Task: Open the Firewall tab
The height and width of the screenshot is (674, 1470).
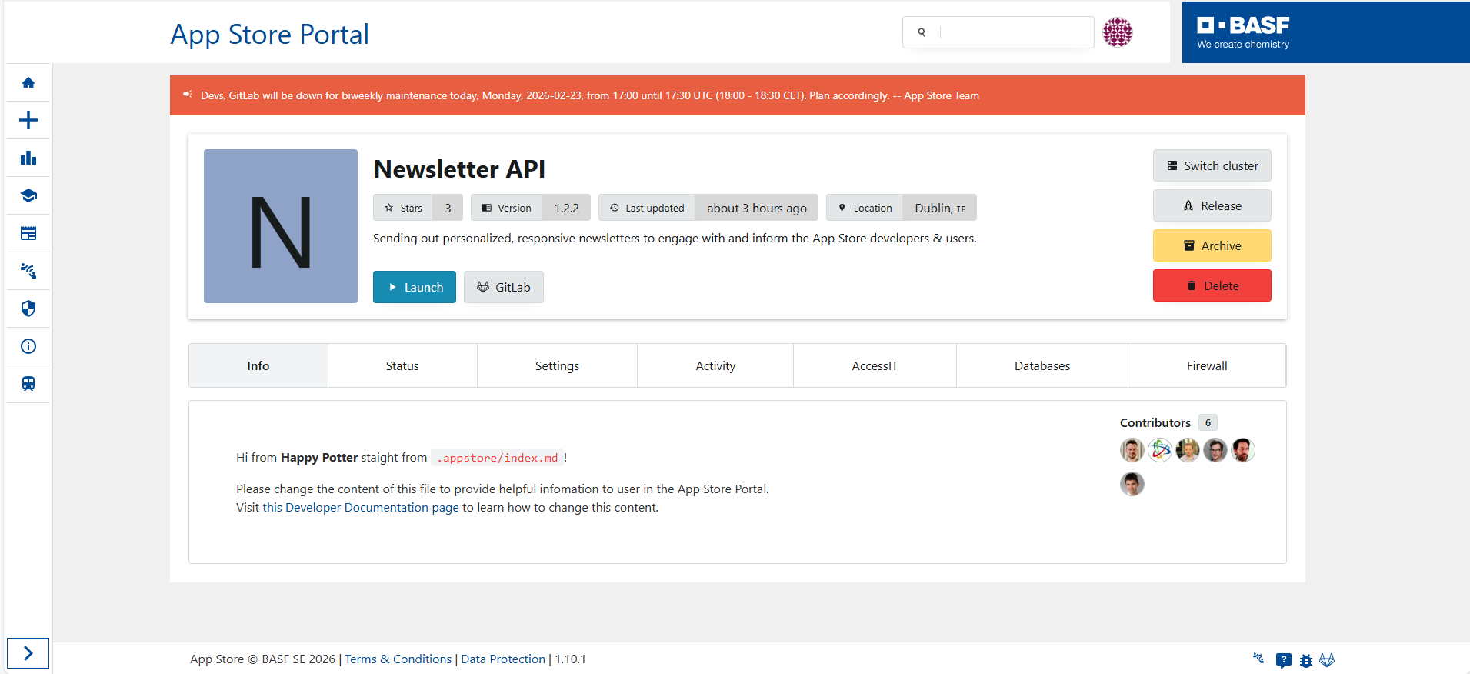Action: pyautogui.click(x=1207, y=365)
